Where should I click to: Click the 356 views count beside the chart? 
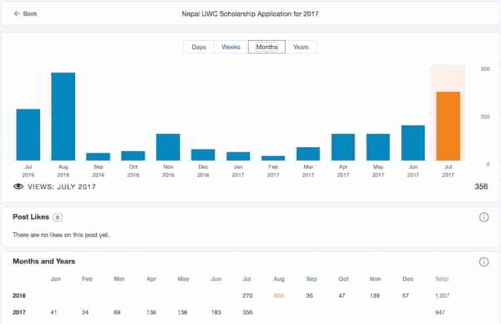tap(481, 187)
